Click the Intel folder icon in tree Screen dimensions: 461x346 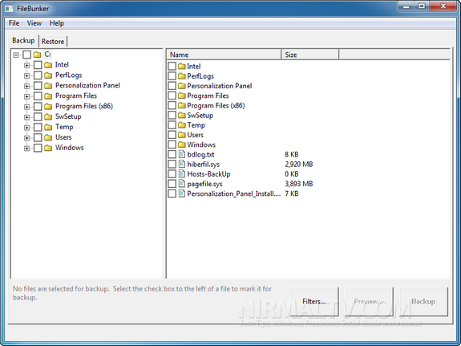coord(48,65)
